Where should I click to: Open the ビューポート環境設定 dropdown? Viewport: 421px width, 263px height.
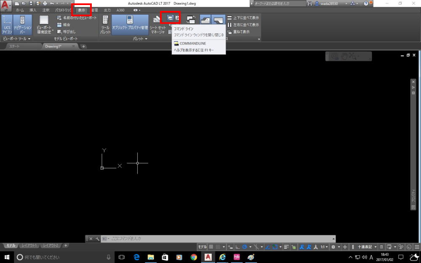44,25
